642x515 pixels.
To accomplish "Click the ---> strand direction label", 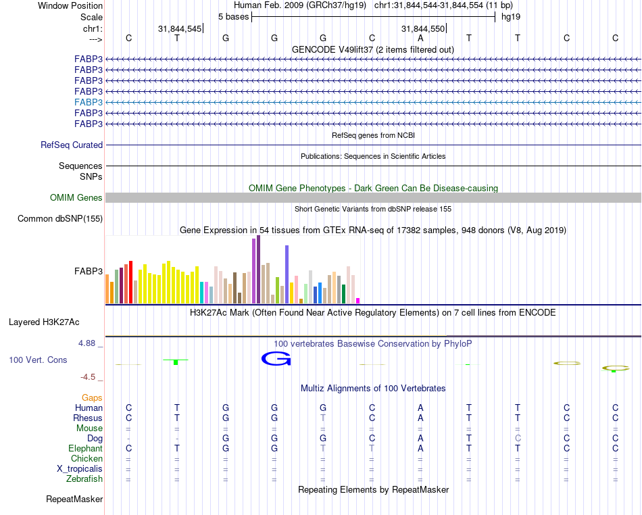I will [96, 39].
